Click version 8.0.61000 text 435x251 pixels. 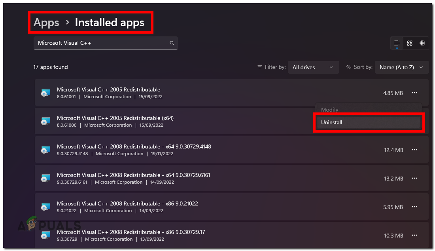point(66,125)
